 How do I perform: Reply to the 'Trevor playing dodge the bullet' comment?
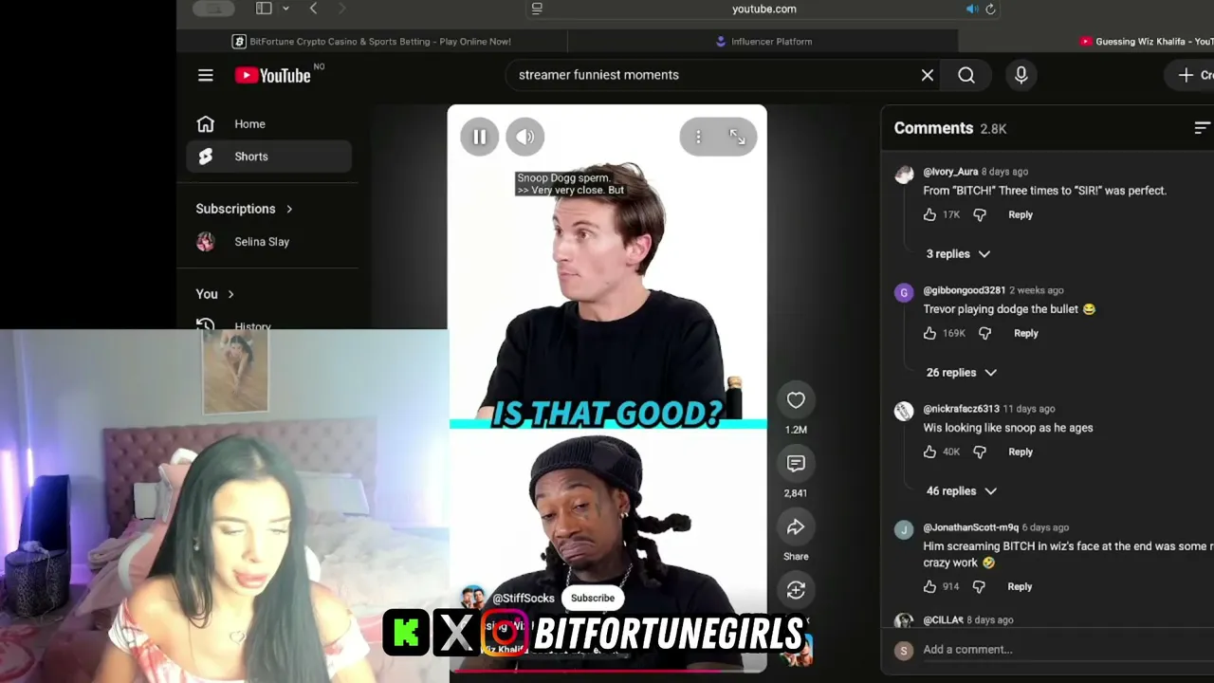pyautogui.click(x=1026, y=334)
